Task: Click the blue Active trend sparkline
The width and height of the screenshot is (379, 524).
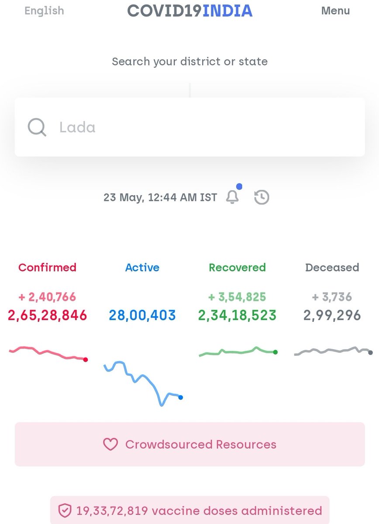Action: [143, 383]
